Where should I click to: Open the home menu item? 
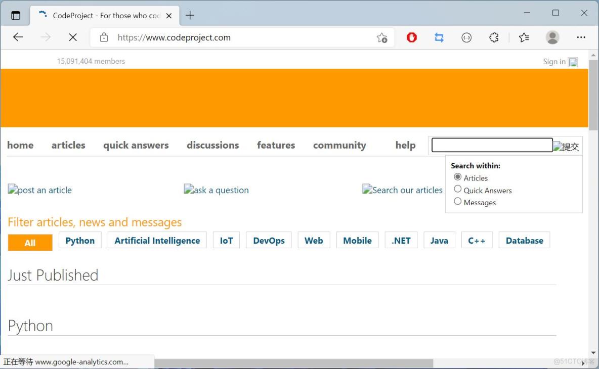click(x=20, y=145)
